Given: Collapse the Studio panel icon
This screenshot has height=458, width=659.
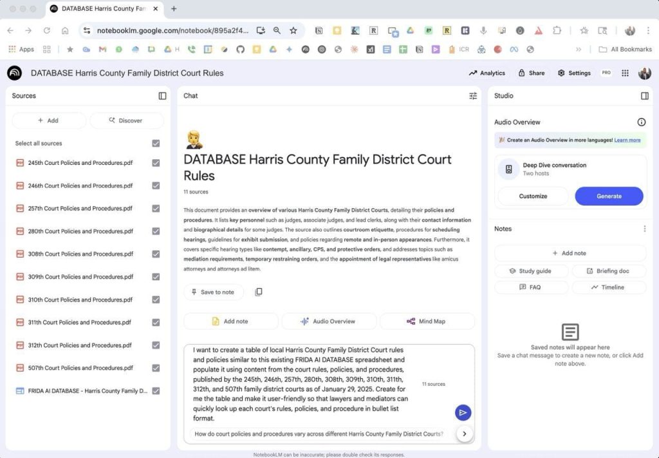Looking at the screenshot, I should 644,96.
